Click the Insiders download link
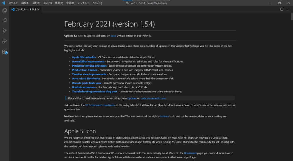Viewport: 293px width, 161px height. point(165,117)
